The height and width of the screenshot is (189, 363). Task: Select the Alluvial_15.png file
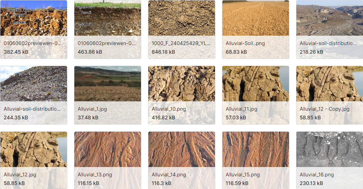pos(256,160)
